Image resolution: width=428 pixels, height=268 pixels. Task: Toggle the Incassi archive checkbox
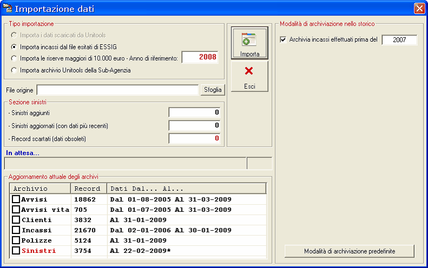16,230
